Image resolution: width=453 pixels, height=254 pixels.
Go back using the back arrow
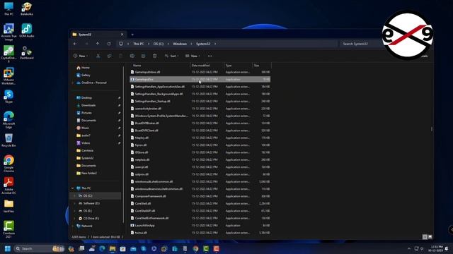[75, 44]
